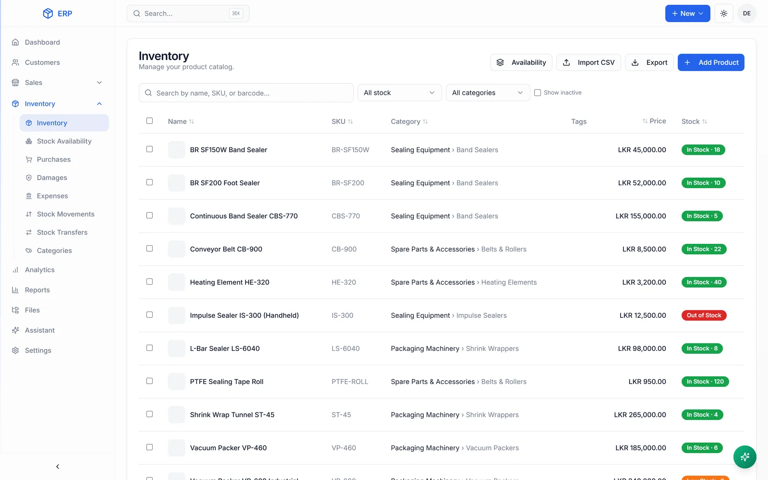The image size is (768, 480).
Task: Collapse the sidebar with the left chevron
Action: coord(58,467)
